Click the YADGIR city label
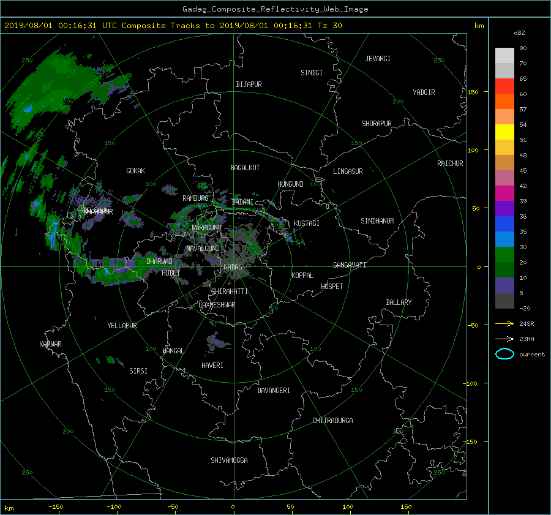This screenshot has height=515, width=551. (424, 92)
